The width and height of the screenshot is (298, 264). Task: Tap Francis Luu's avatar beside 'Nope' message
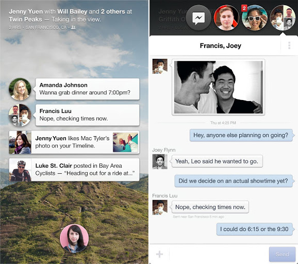[160, 207]
